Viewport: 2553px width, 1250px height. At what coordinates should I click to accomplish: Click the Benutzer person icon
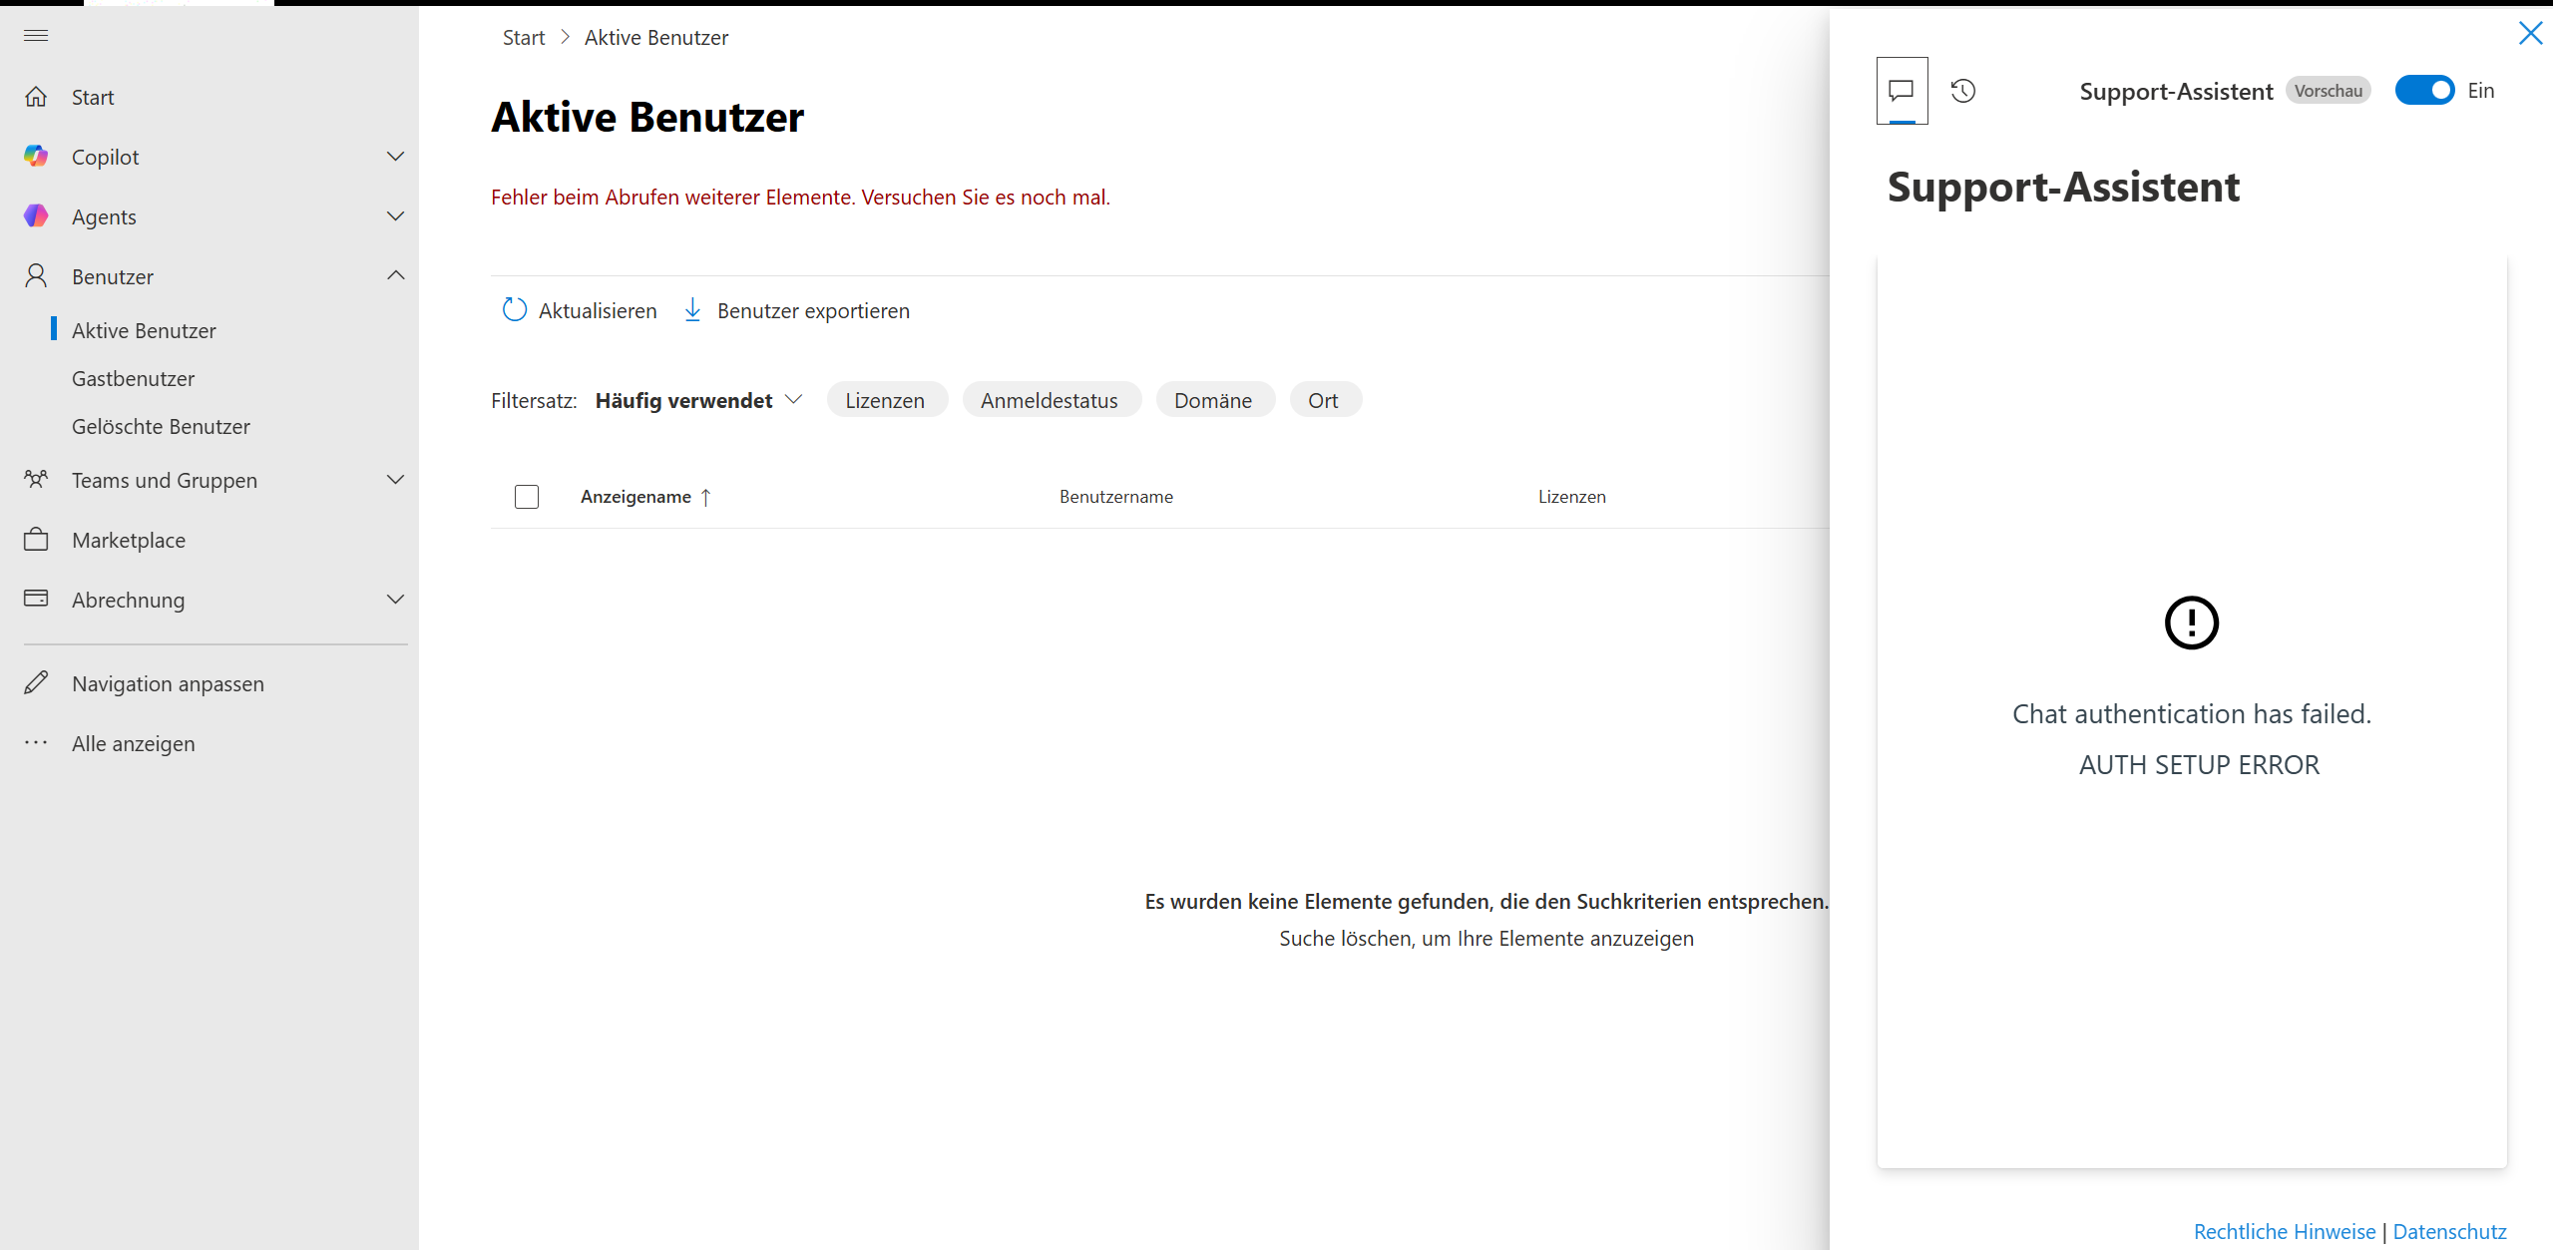click(36, 276)
